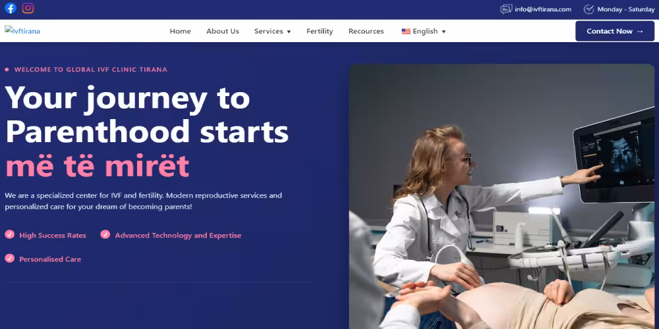Click the ultrasound doctor hero image
The width and height of the screenshot is (659, 329).
(x=501, y=196)
